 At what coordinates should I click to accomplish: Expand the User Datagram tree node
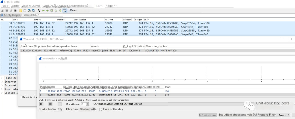click(x=2, y=89)
